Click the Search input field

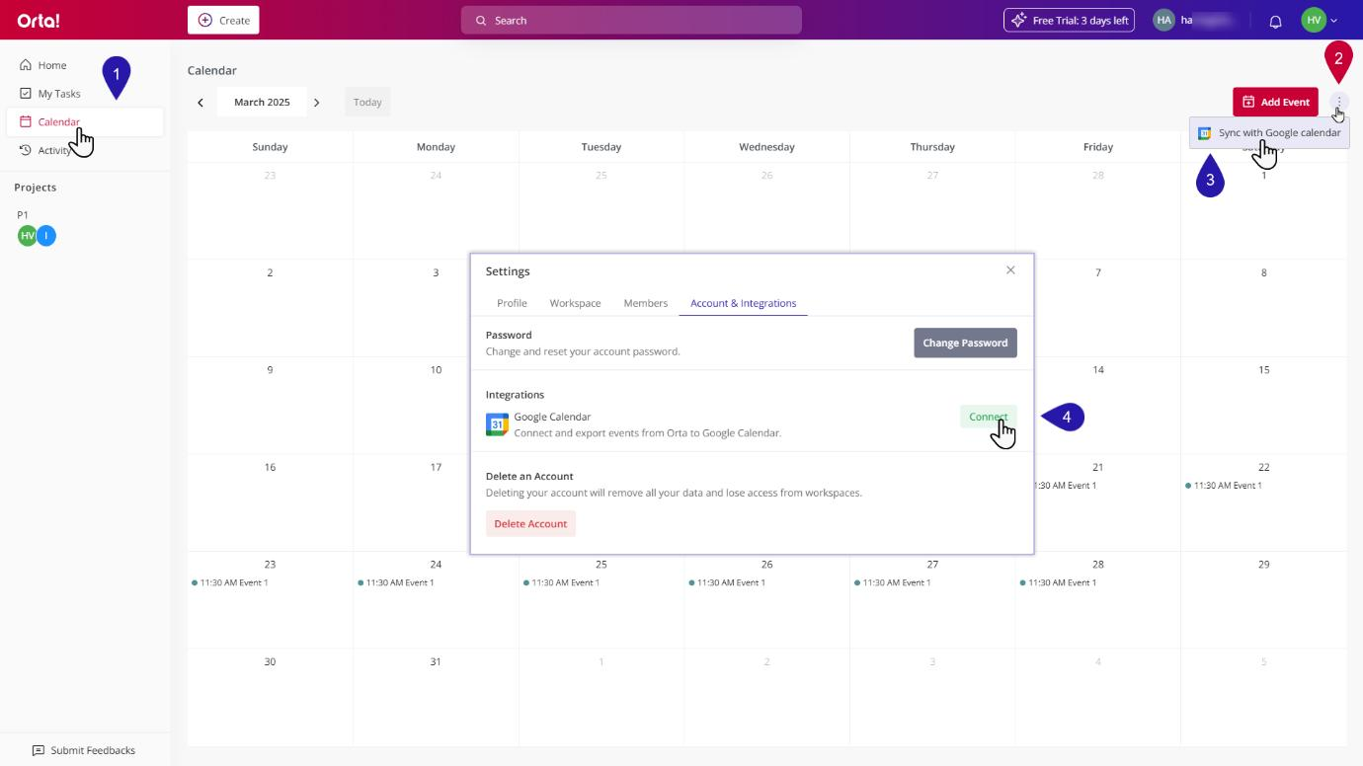tap(631, 21)
